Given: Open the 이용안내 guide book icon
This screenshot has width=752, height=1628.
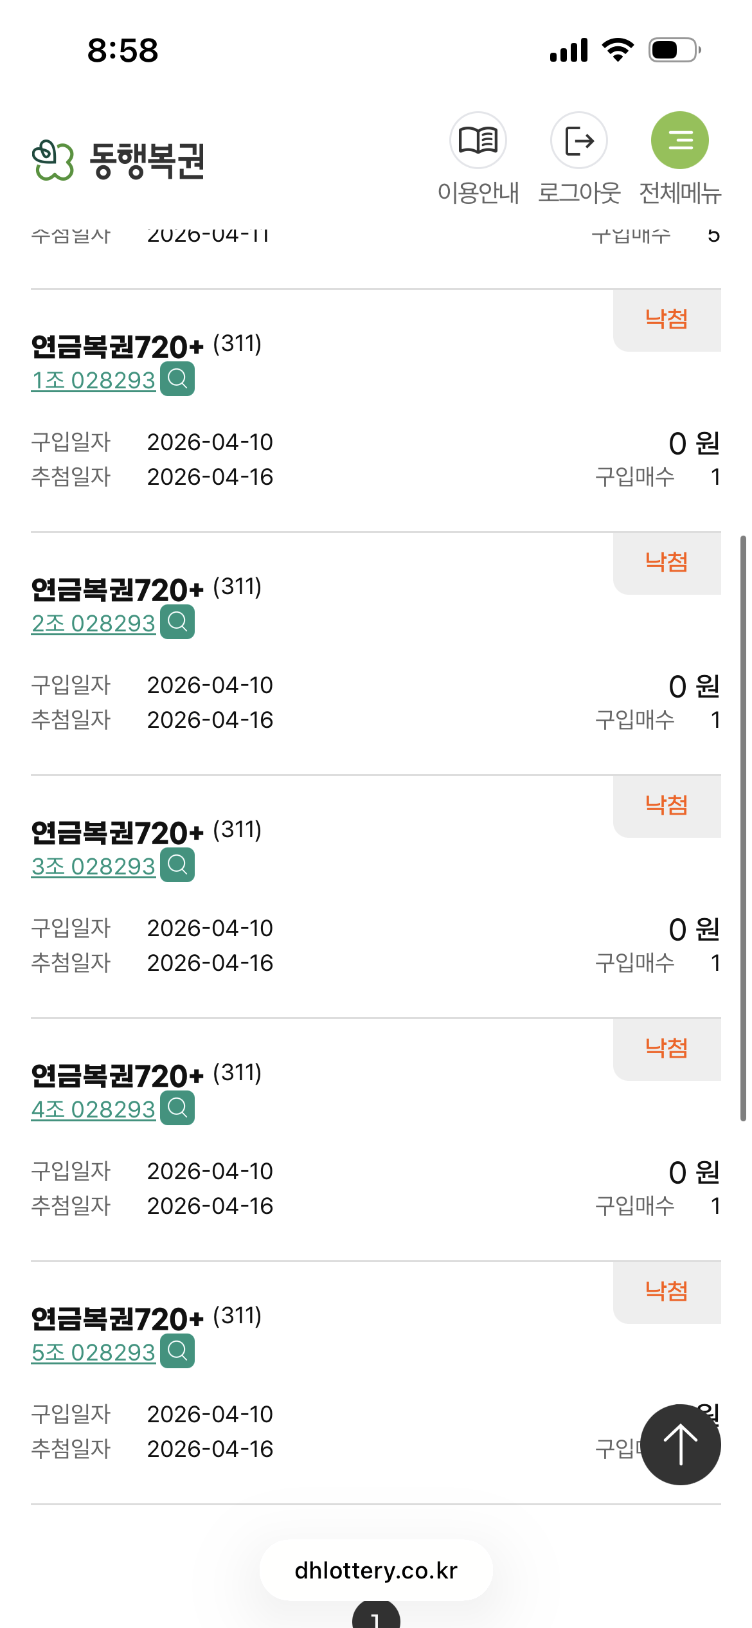Looking at the screenshot, I should tap(478, 140).
